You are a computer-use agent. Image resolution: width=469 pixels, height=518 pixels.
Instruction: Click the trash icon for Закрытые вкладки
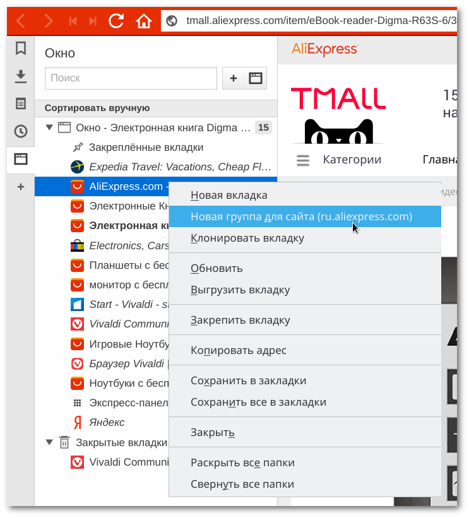coord(64,442)
